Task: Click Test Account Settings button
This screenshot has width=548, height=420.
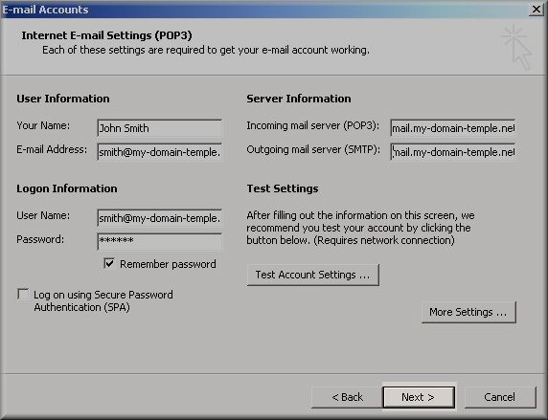Action: click(312, 275)
